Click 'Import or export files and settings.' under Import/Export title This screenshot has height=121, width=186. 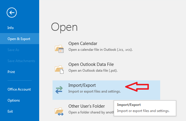point(94,91)
